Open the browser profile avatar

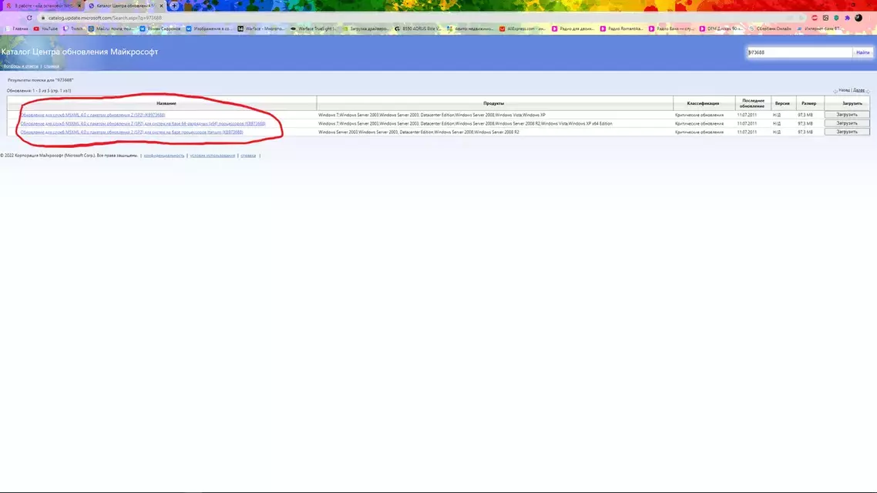point(859,18)
